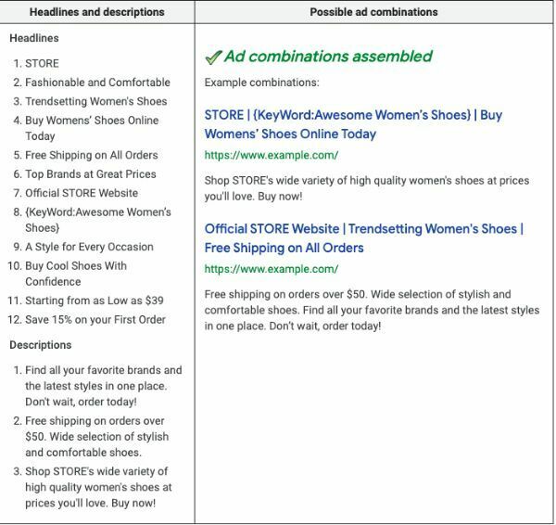Click the 'Ad combinations assembled' heading
Image resolution: width=556 pixels, height=525 pixels.
click(x=327, y=57)
